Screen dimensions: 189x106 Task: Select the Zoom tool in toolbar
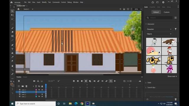12,70
